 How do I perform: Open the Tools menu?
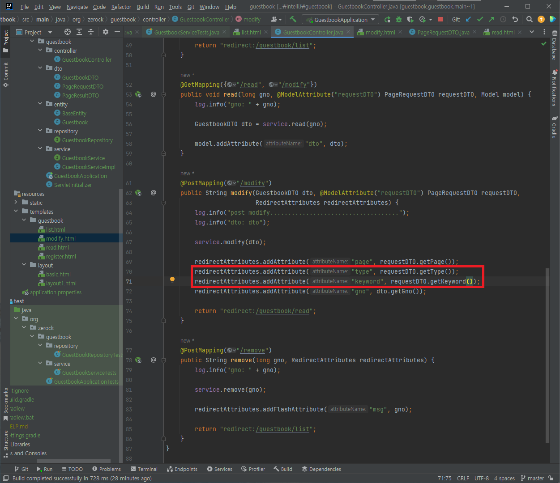[x=175, y=7]
